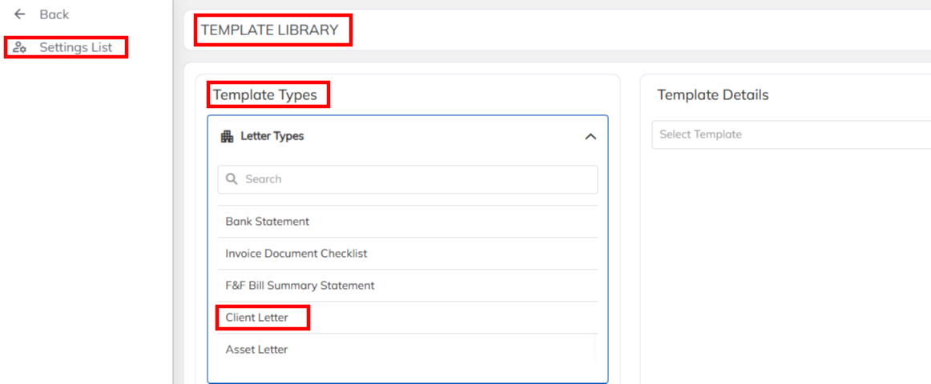Click the TEMPLATE LIBRARY page title
This screenshot has width=931, height=384.
(270, 30)
